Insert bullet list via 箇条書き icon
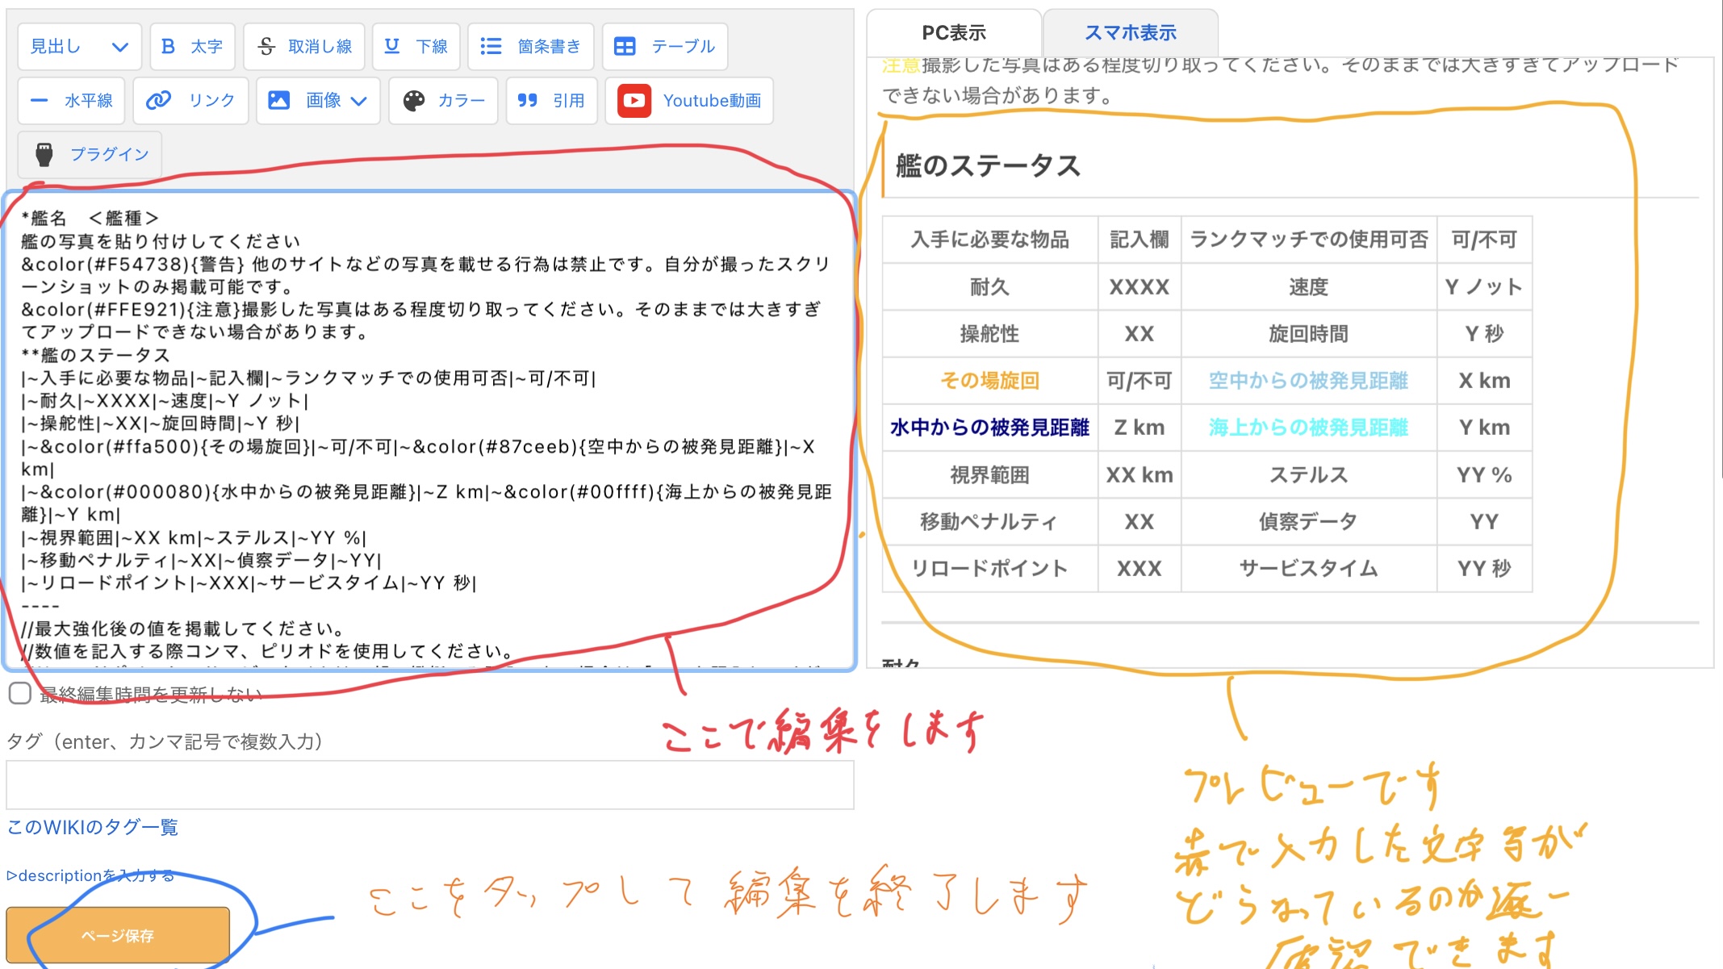 (491, 47)
